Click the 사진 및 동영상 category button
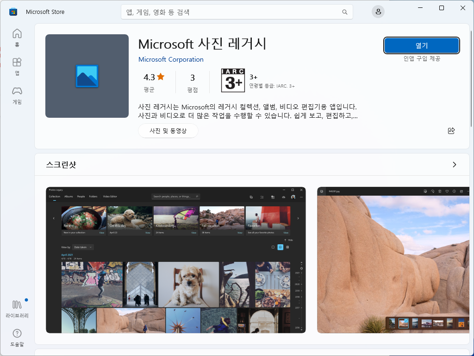The image size is (474, 356). (168, 131)
